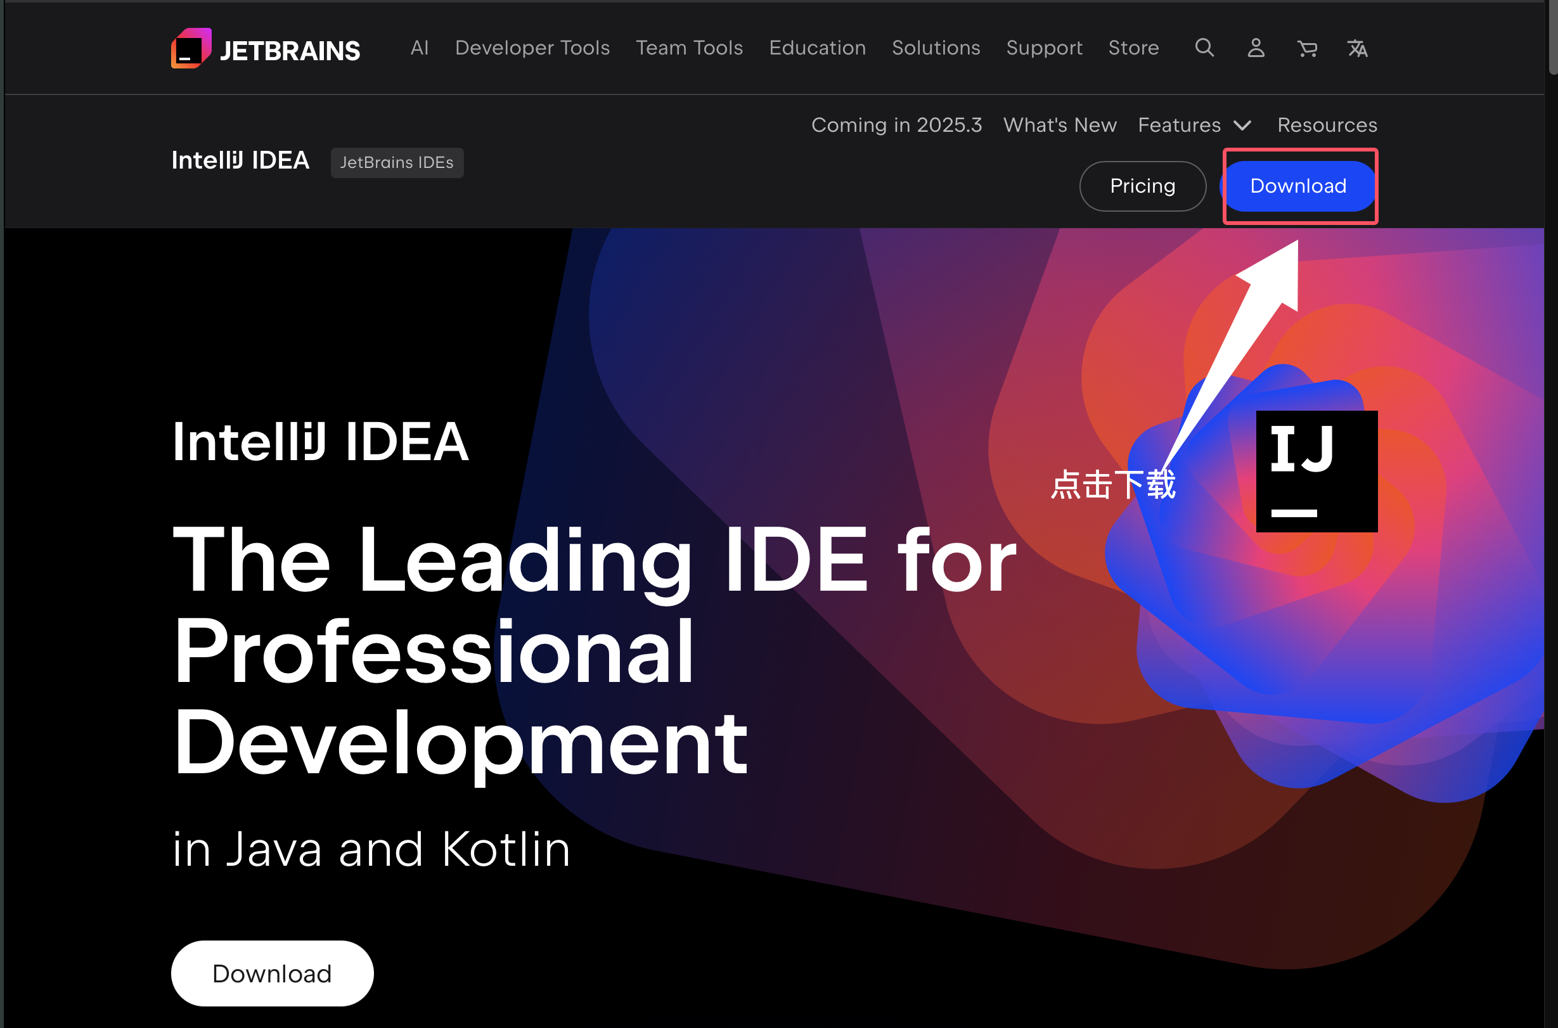Open the Developer Tools menu
Viewport: 1558px width, 1028px height.
[x=532, y=48]
